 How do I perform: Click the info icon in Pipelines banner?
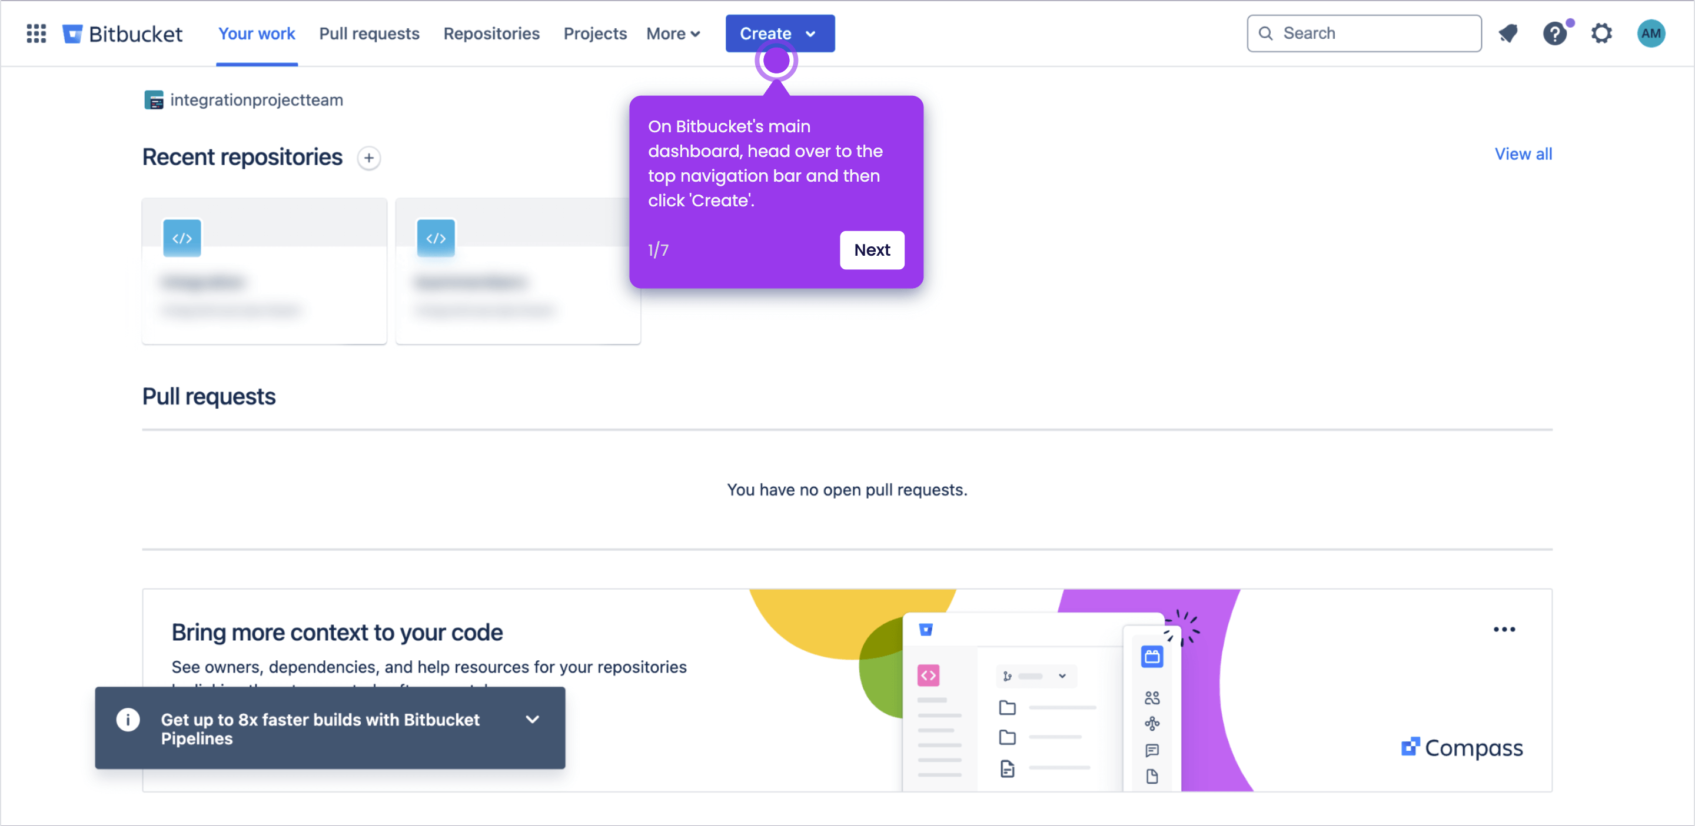128,720
